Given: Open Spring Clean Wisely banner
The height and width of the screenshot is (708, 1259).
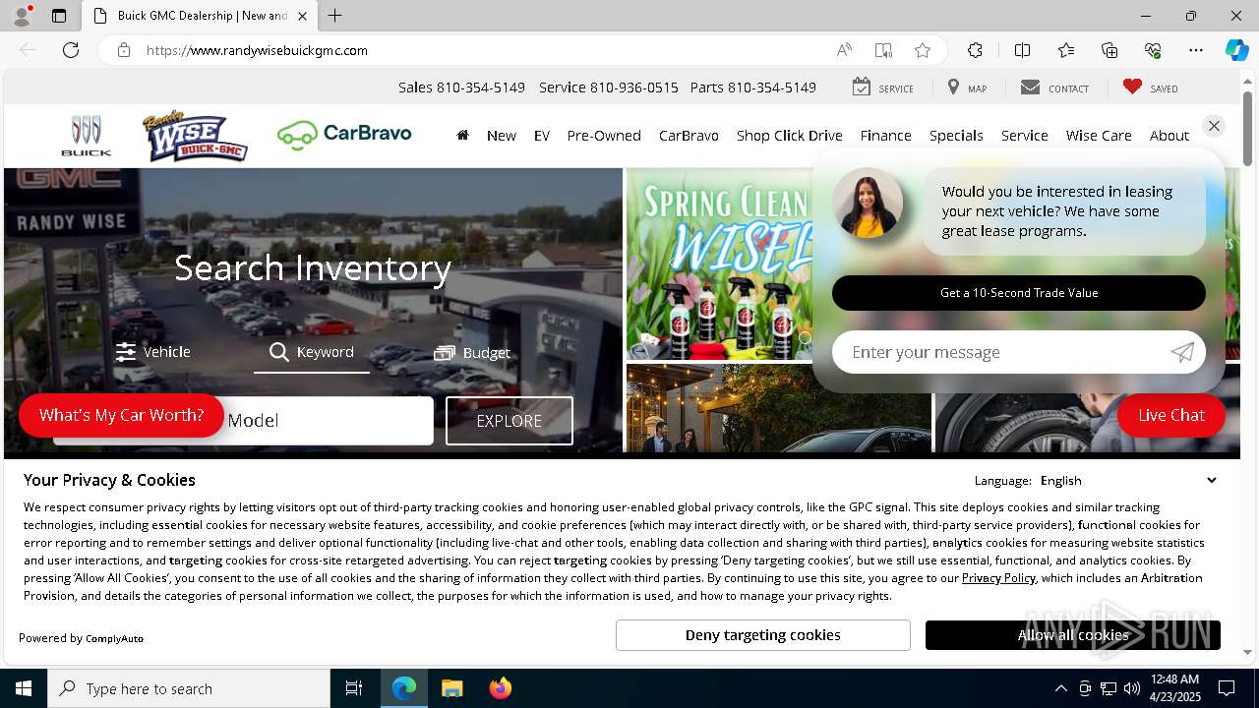Looking at the screenshot, I should pos(720,264).
